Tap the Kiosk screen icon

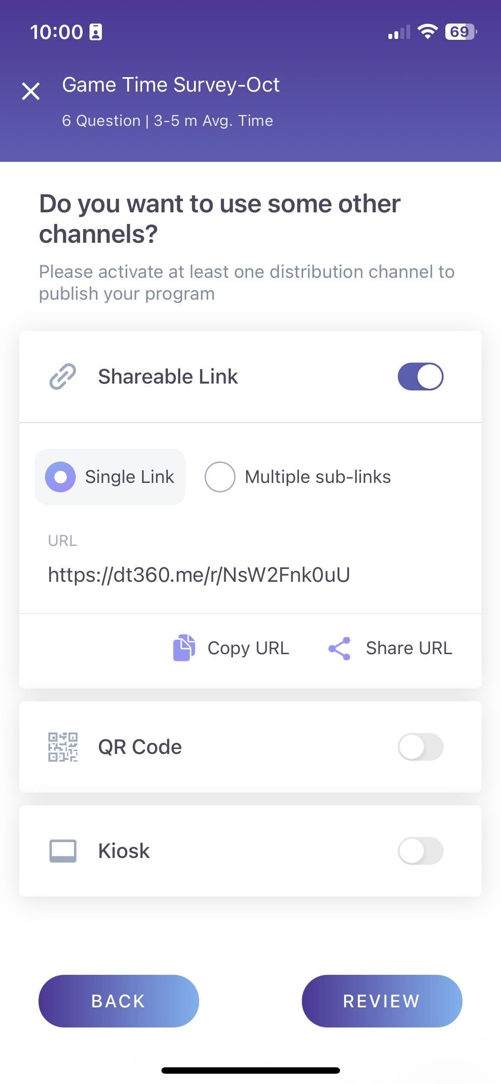click(x=63, y=851)
